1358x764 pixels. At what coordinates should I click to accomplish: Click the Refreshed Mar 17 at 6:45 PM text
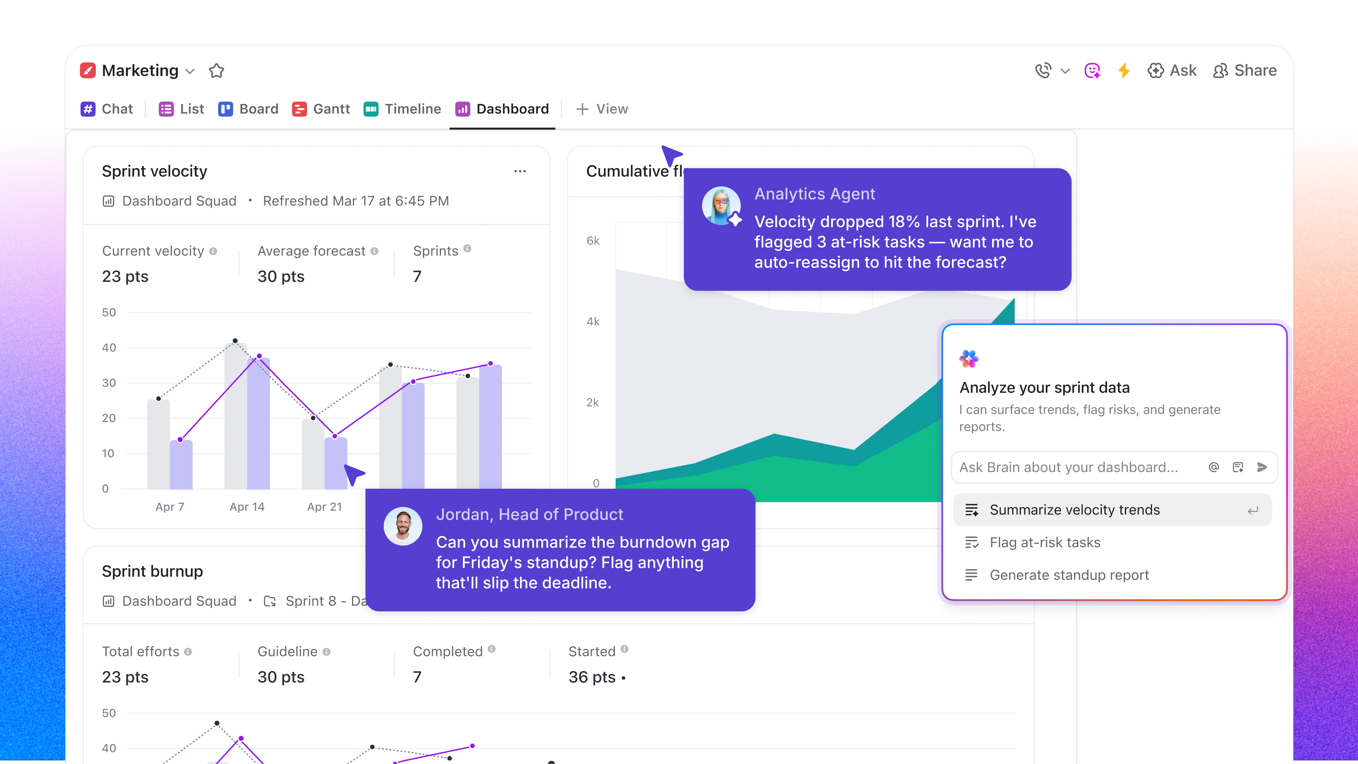point(356,201)
